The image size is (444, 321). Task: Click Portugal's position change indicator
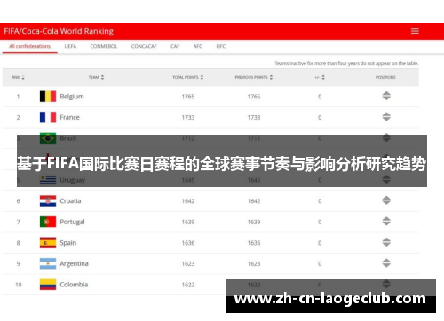pos(386,221)
